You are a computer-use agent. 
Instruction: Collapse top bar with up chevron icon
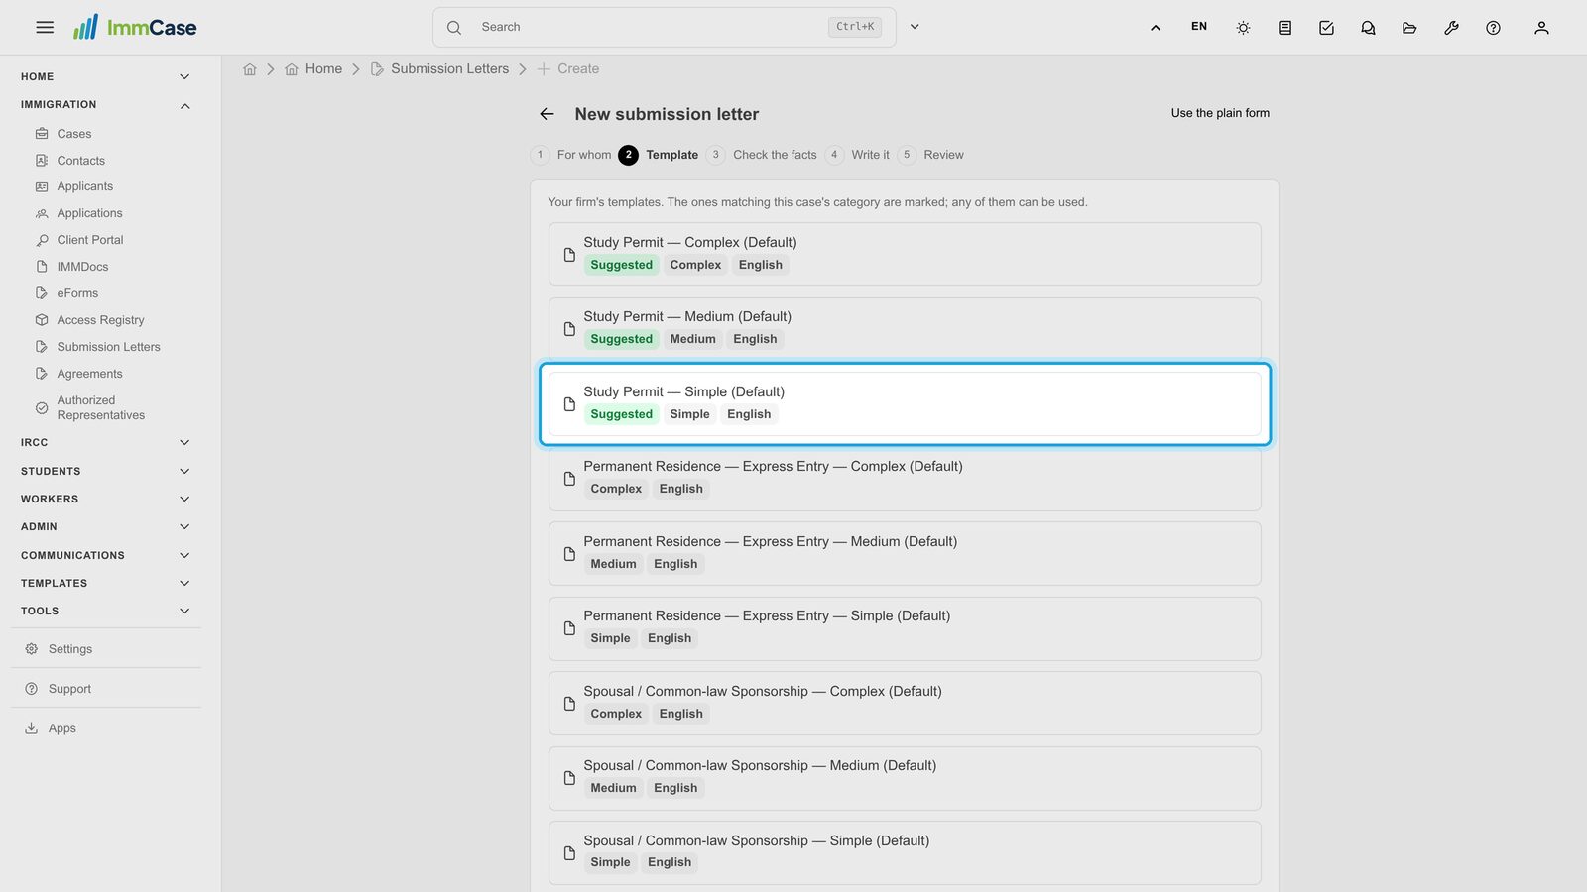(1156, 28)
